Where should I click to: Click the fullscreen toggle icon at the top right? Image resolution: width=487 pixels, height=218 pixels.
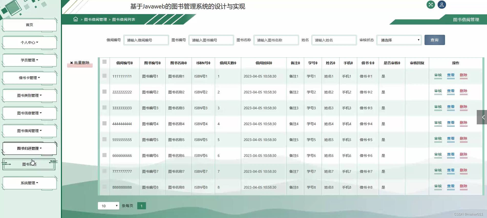point(431,5)
